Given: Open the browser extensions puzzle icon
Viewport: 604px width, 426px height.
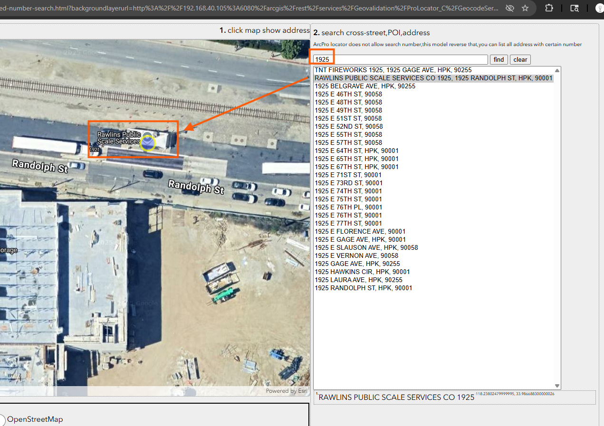Looking at the screenshot, I should coord(549,8).
